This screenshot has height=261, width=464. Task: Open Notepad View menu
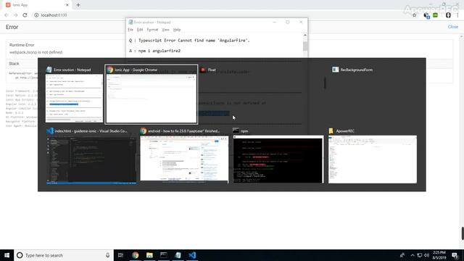(165, 30)
